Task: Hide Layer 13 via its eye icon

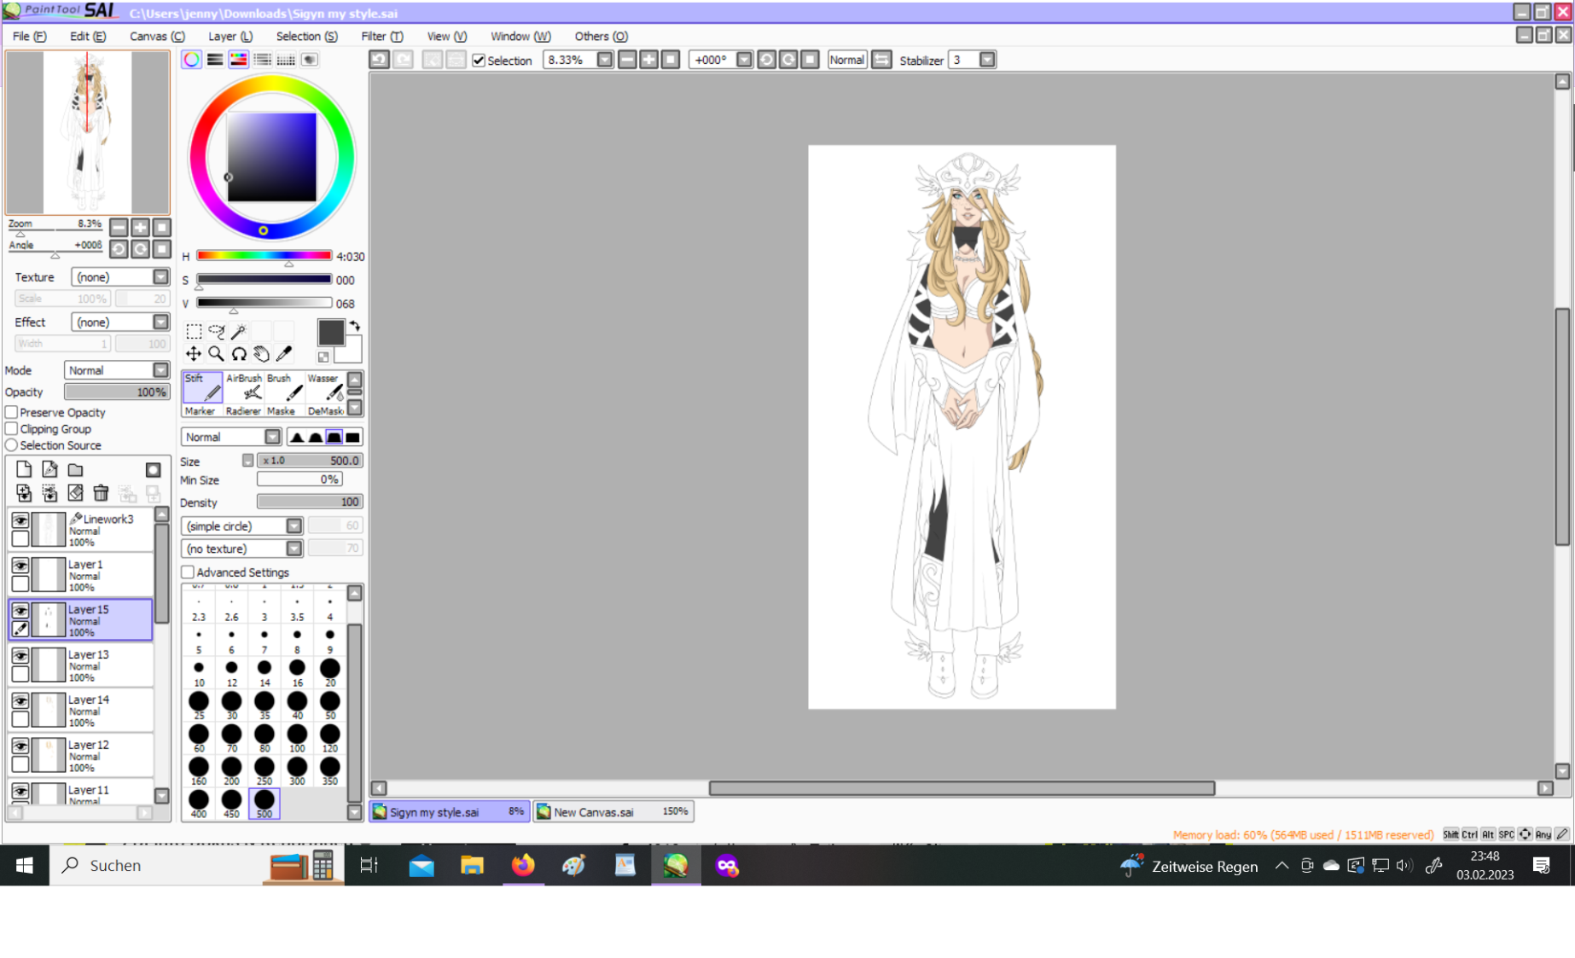Action: tap(20, 656)
